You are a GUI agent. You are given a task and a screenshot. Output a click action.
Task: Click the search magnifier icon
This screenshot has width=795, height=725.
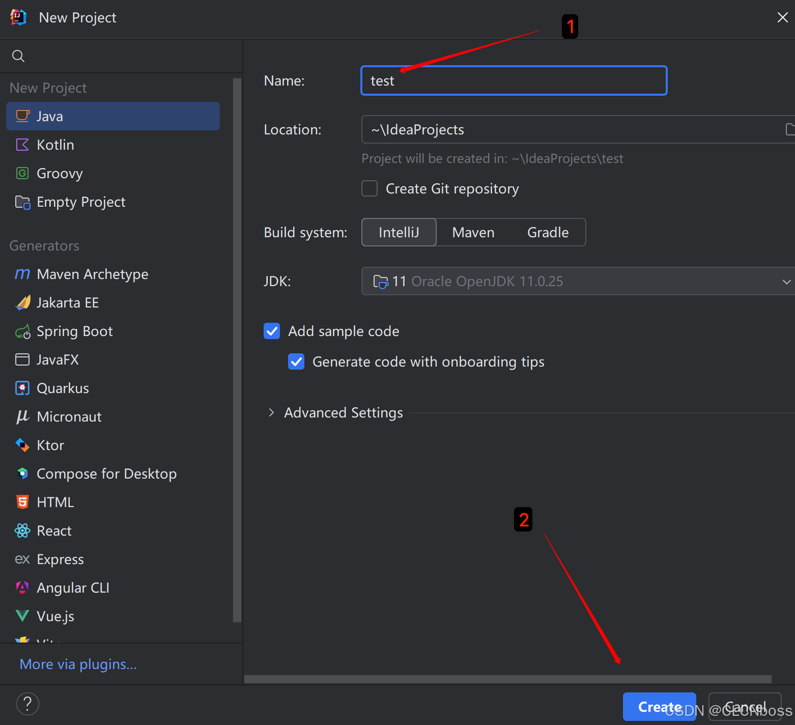pyautogui.click(x=18, y=56)
